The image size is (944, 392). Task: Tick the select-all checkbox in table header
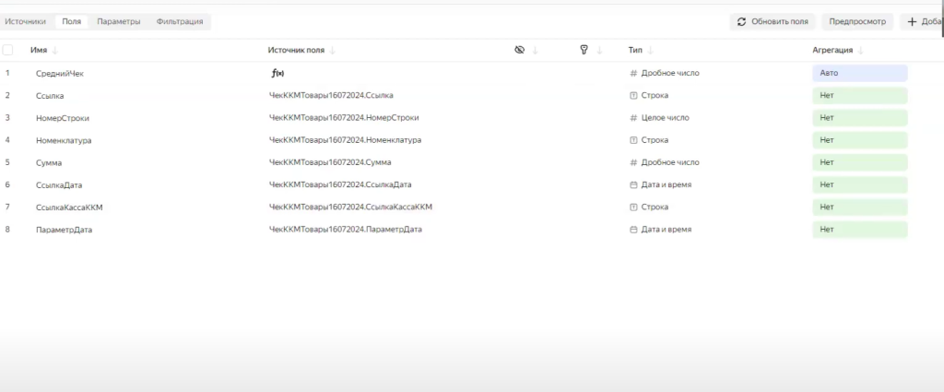(8, 51)
